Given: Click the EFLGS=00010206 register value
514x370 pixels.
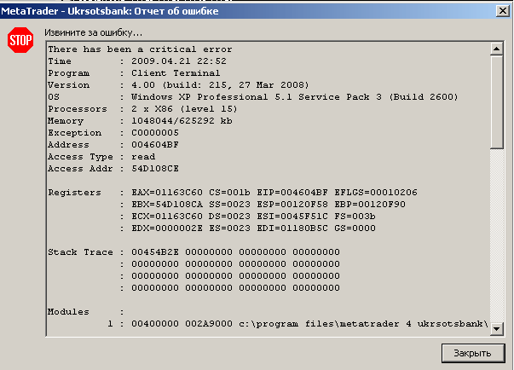Looking at the screenshot, I should click(x=376, y=193).
